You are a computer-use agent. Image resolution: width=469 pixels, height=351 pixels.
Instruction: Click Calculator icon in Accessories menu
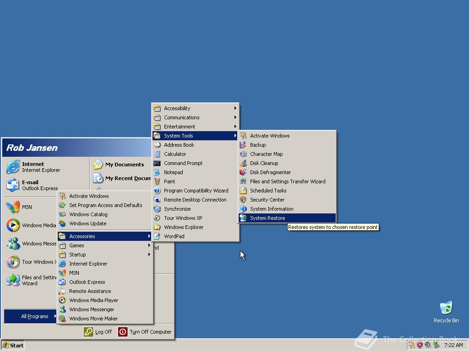158,154
